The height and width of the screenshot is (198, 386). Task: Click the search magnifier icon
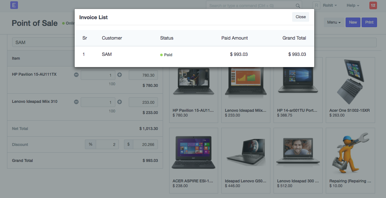tap(298, 6)
